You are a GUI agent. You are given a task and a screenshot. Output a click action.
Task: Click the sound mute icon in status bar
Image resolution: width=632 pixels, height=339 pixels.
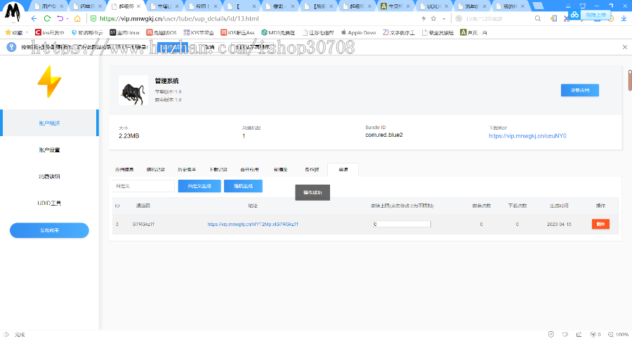pos(565,334)
